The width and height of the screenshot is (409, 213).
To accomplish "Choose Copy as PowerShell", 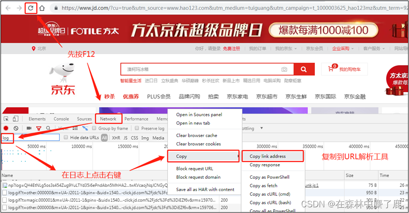I will coord(270,177).
